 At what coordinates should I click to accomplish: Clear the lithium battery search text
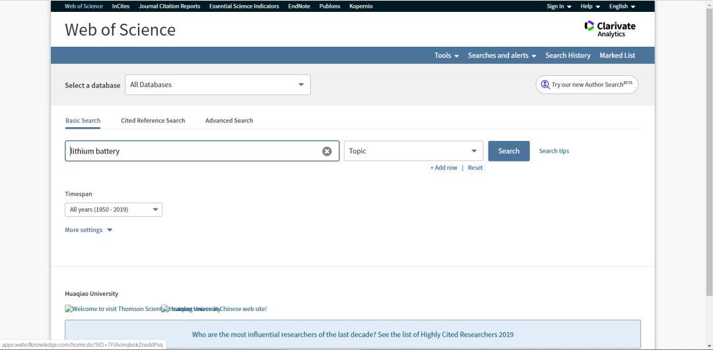click(327, 151)
